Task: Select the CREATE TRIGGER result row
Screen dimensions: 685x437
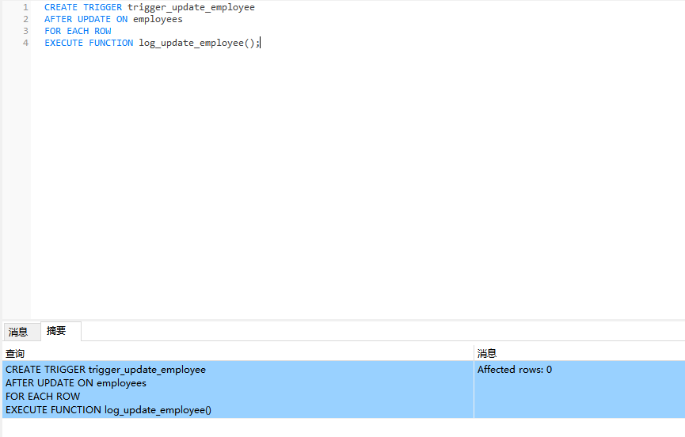Action: [x=238, y=389]
